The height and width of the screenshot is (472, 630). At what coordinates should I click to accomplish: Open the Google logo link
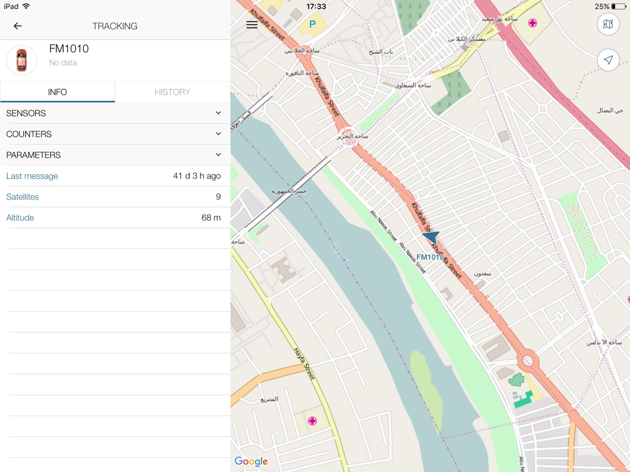pos(251,461)
